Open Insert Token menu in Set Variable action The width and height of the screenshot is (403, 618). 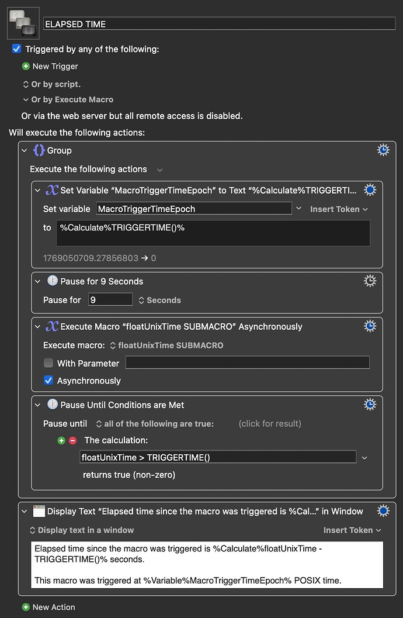click(x=339, y=209)
